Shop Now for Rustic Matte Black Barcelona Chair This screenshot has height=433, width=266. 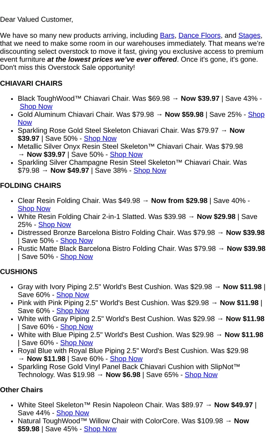pyautogui.click(x=76, y=257)
